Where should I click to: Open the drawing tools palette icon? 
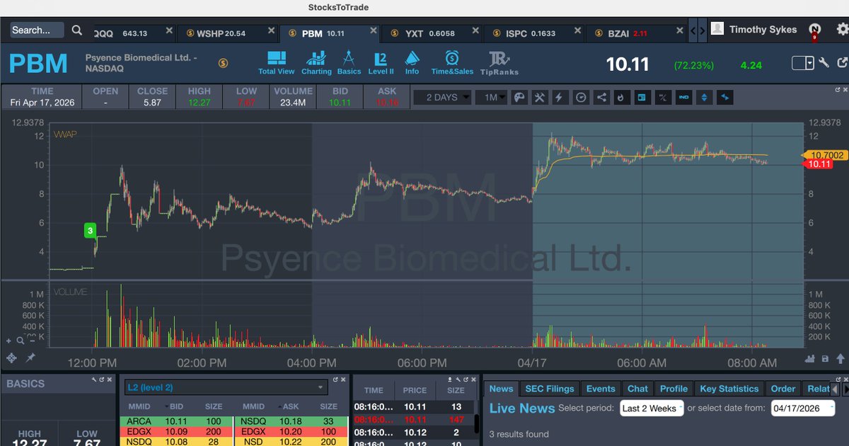click(520, 97)
